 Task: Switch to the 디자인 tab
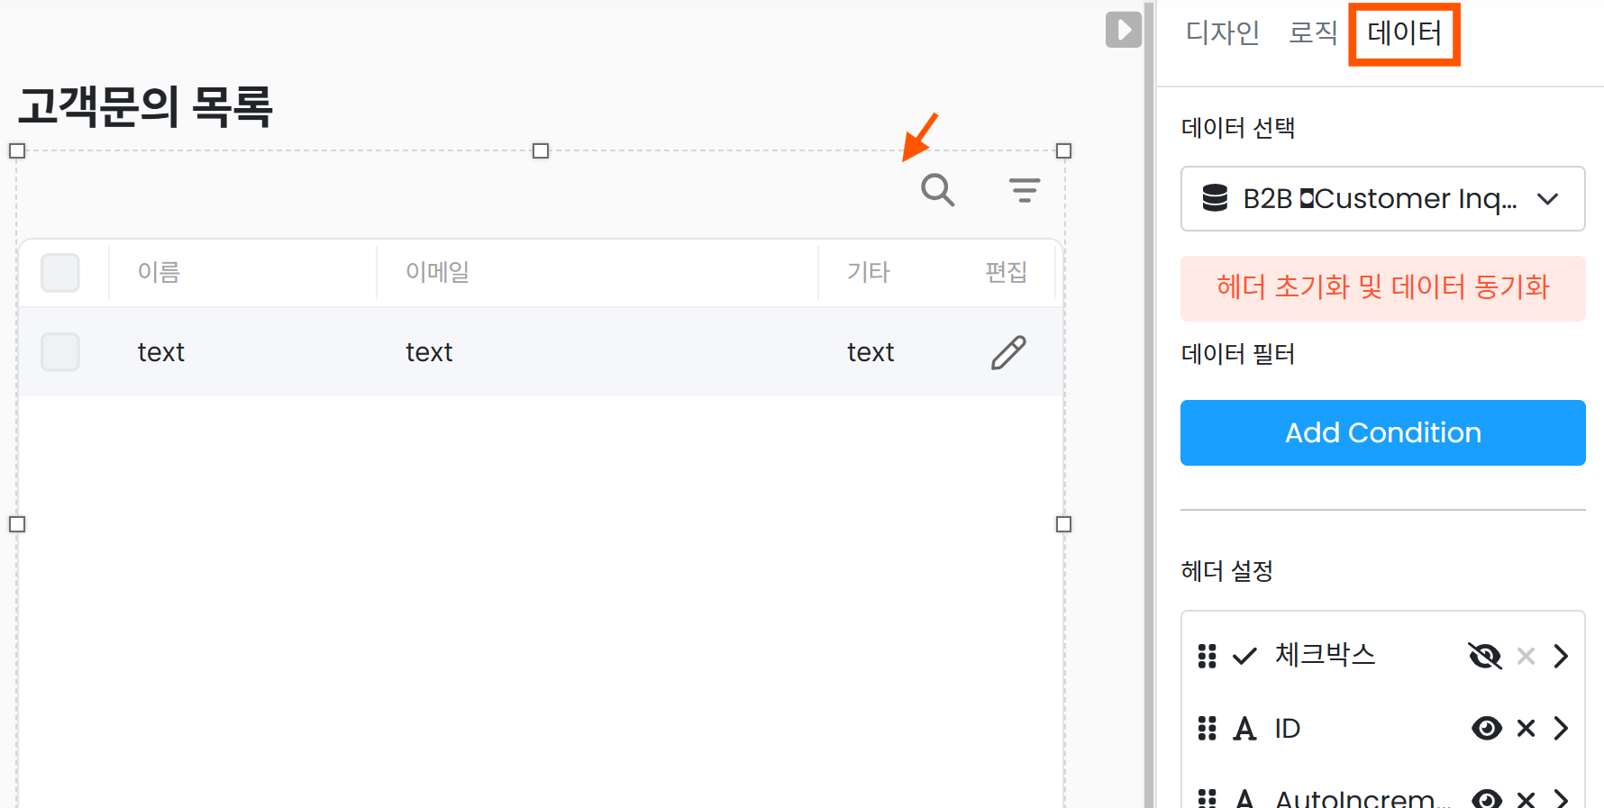pos(1222,33)
